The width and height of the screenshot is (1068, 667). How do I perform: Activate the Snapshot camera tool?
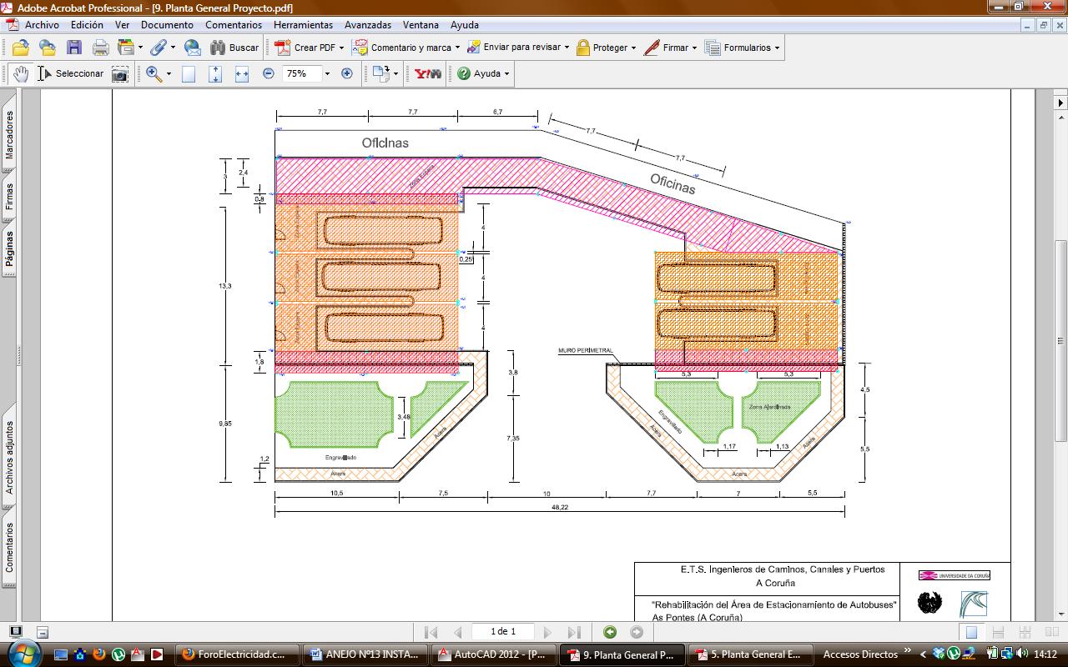pyautogui.click(x=120, y=74)
